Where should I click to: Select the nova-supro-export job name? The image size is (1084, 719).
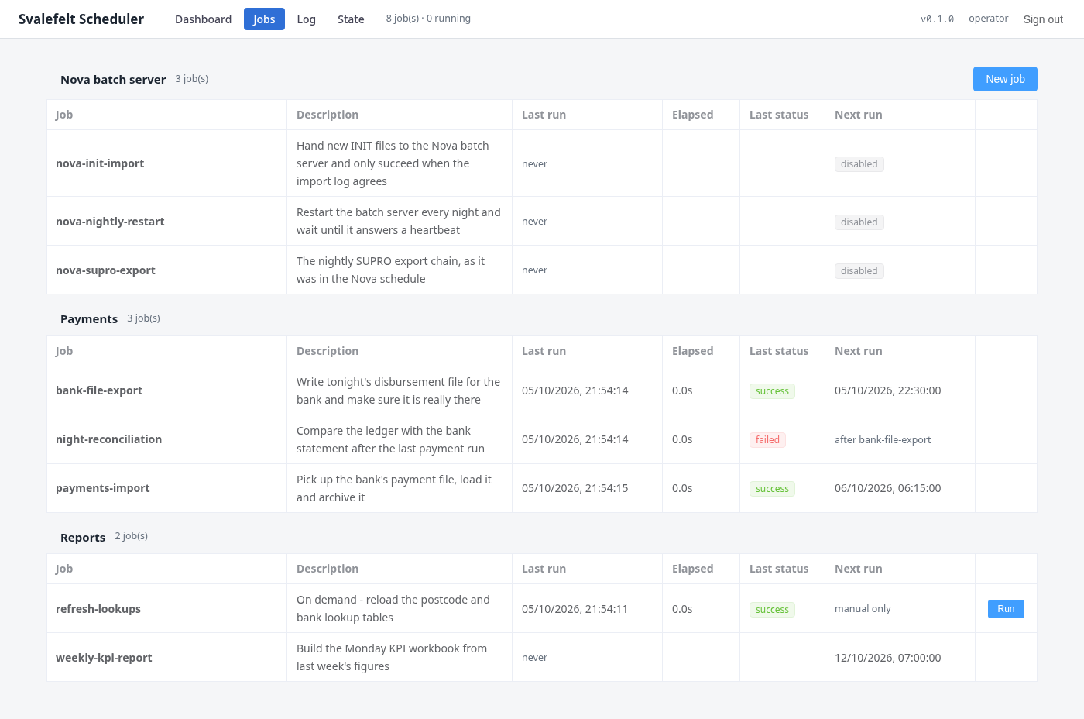(x=105, y=270)
